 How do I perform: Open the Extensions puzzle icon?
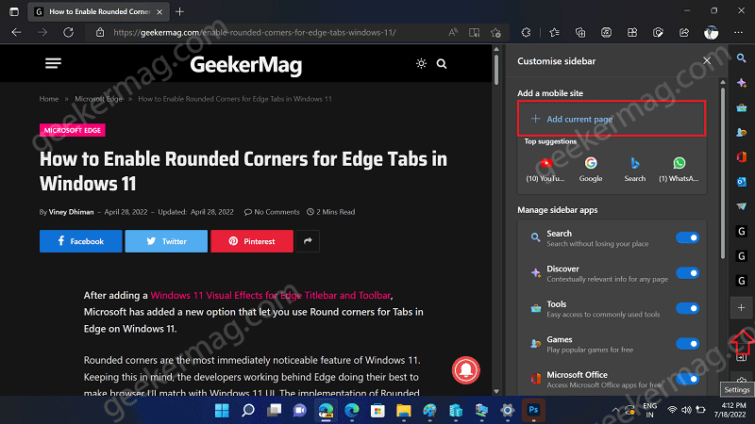526,32
